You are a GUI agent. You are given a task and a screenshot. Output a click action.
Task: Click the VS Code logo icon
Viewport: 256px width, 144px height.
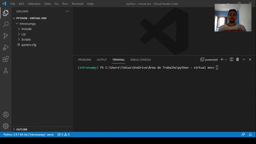(x=4, y=4)
